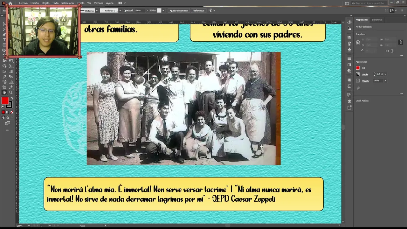Set fill to solid Color mode

coord(3,112)
